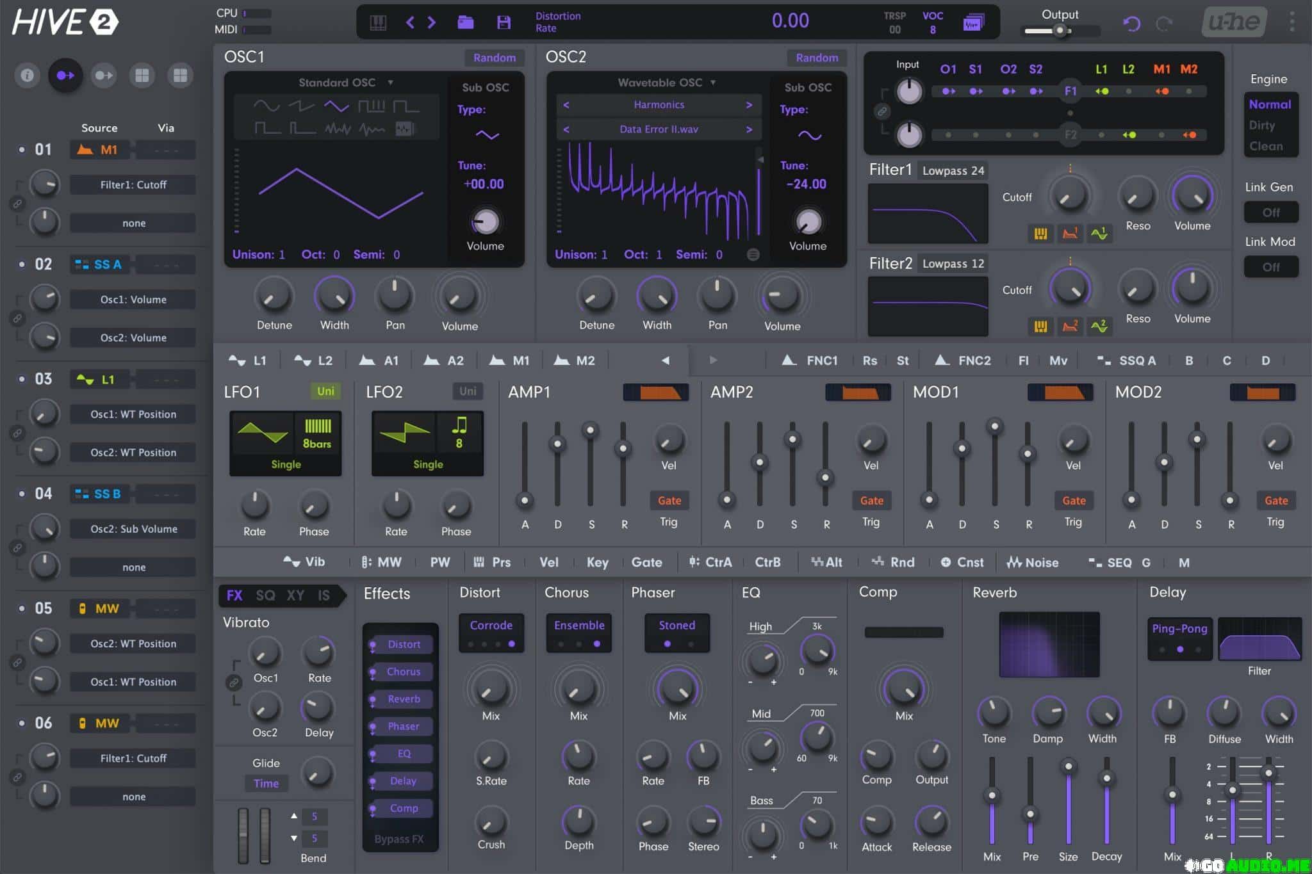Open Wavetable OSC type dropdown
1312x874 pixels.
[x=667, y=83]
